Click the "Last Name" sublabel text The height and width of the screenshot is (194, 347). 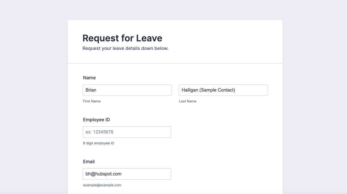click(x=188, y=101)
